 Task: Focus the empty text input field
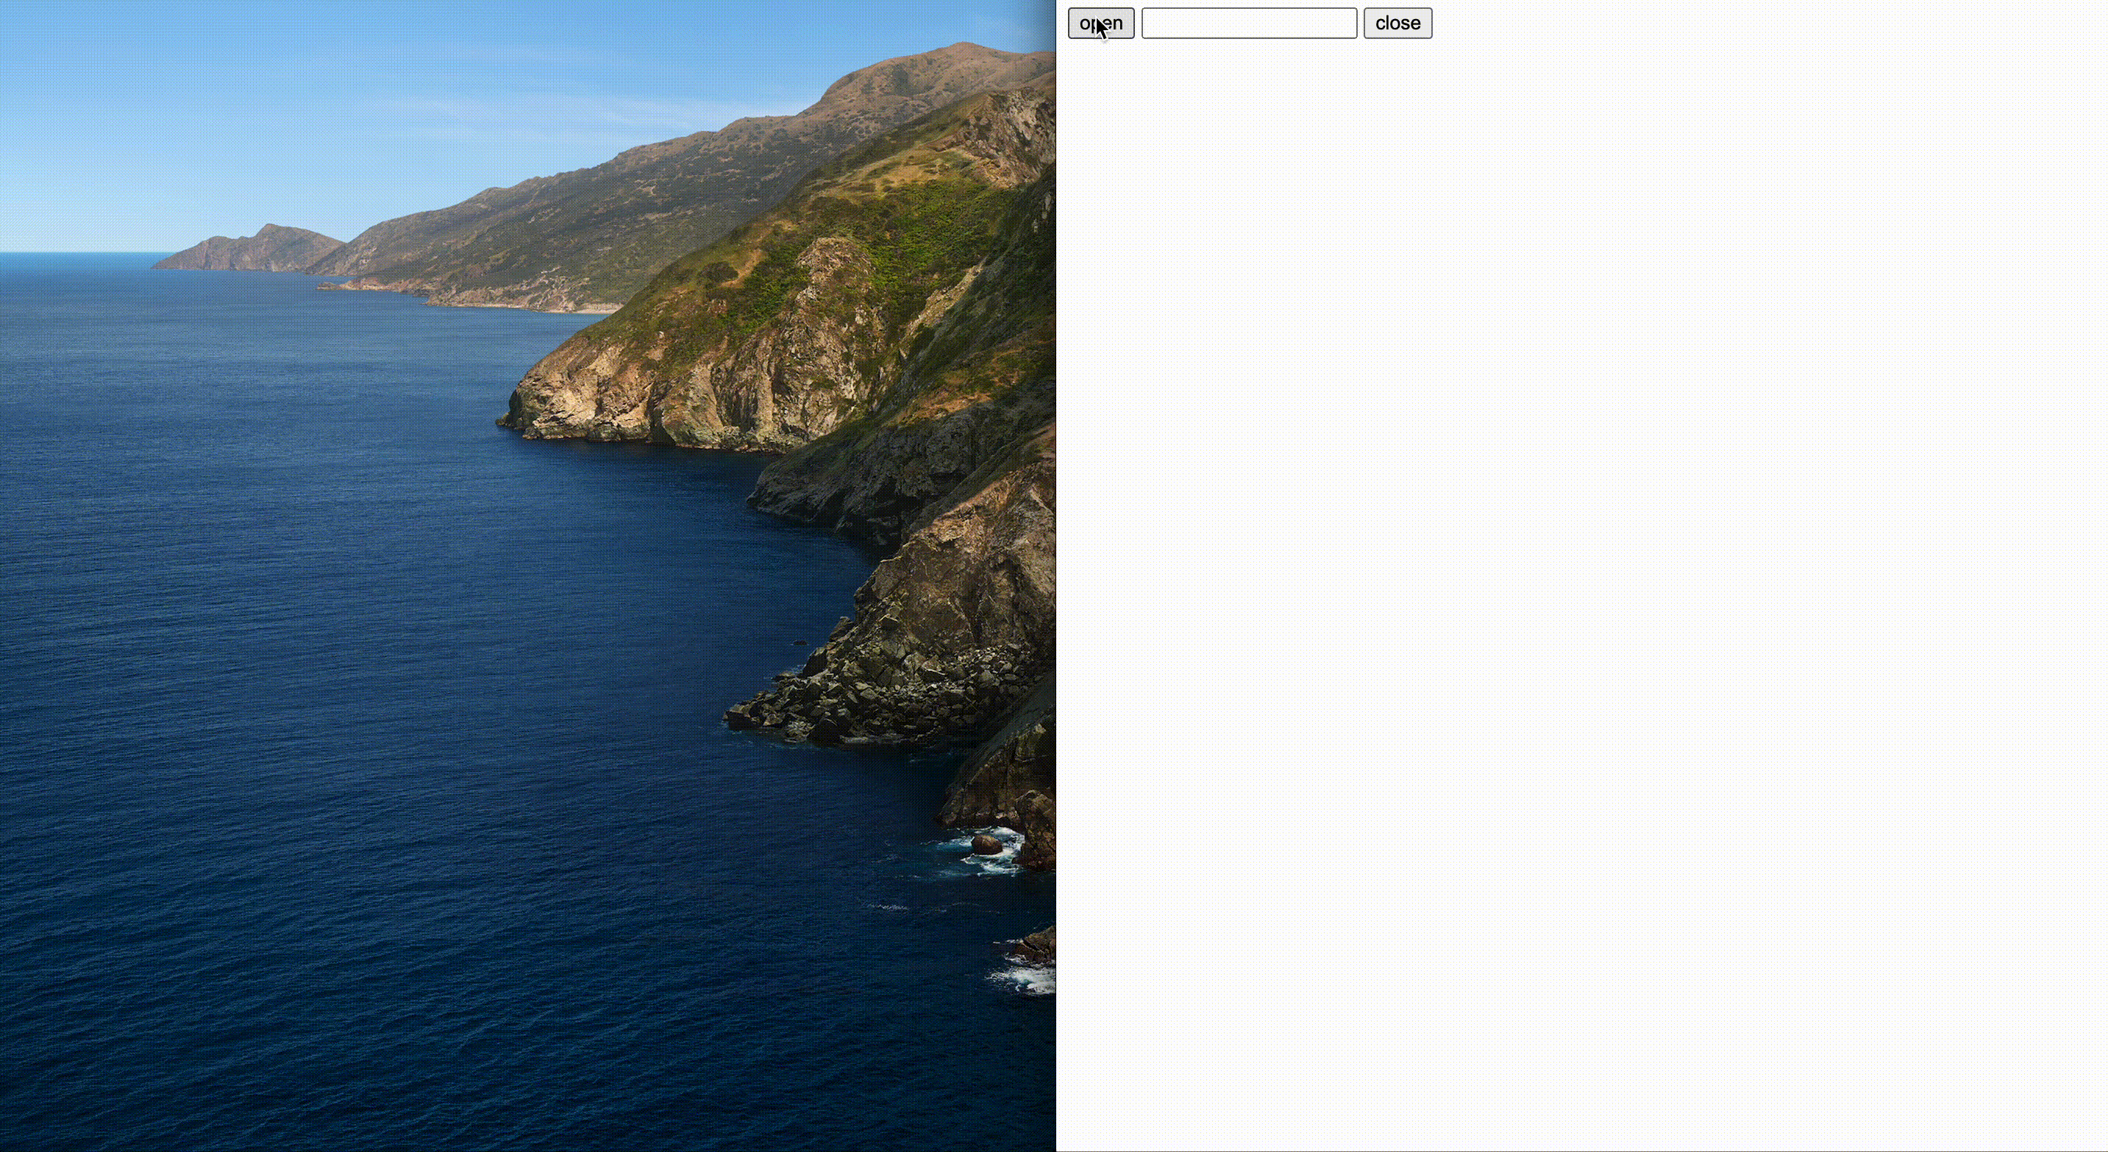(1249, 23)
